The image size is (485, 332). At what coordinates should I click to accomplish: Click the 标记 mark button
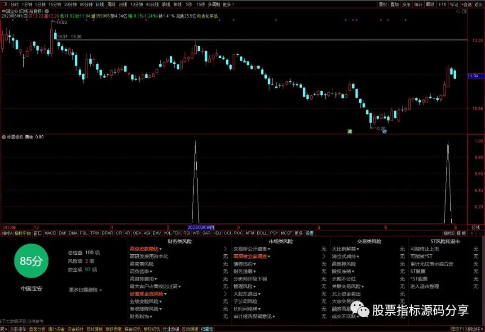[x=454, y=4]
